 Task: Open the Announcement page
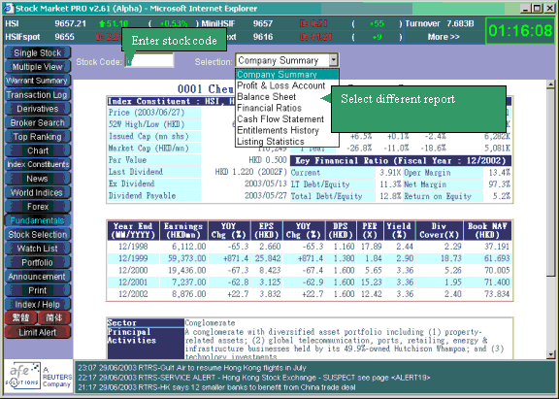click(x=38, y=277)
